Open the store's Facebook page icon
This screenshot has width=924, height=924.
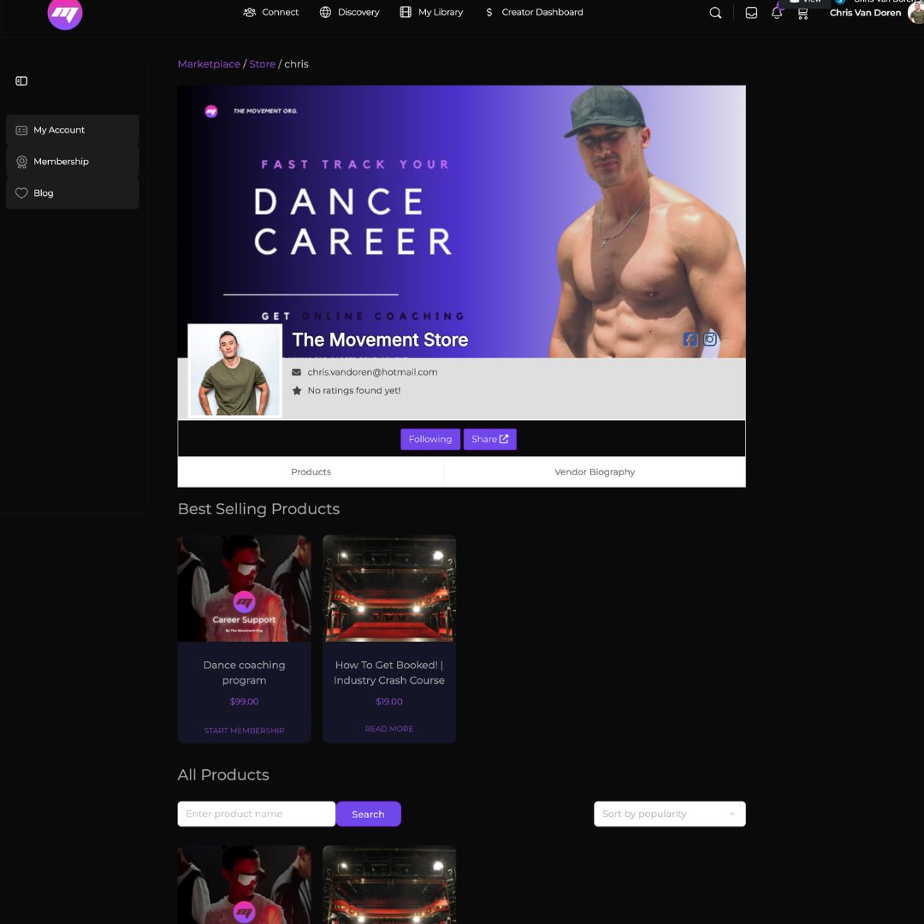[690, 340]
